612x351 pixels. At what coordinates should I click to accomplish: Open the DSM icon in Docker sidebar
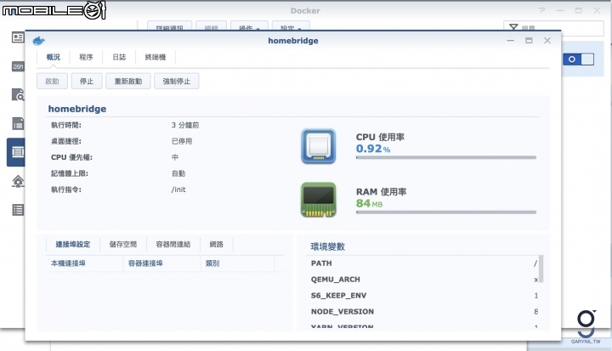click(18, 66)
